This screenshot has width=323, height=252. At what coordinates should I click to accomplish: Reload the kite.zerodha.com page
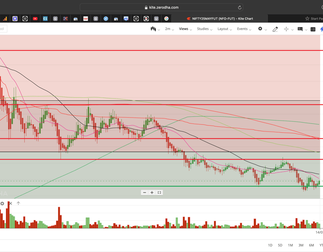point(240,8)
